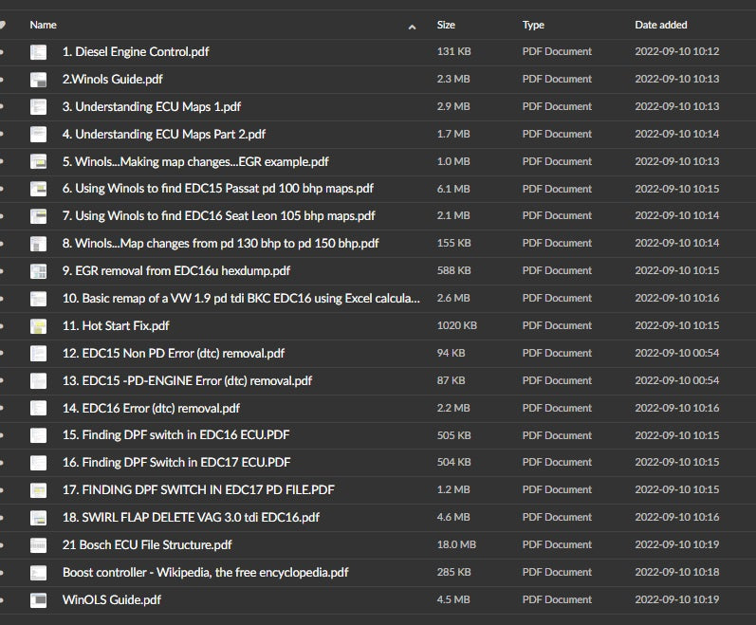756x625 pixels.
Task: Sort the list by the Size column
Action: 446,26
